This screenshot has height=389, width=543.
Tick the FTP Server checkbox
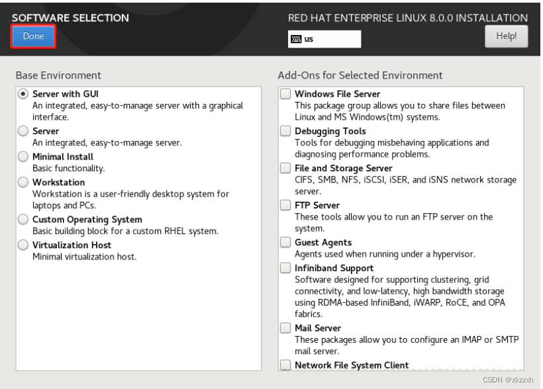285,205
